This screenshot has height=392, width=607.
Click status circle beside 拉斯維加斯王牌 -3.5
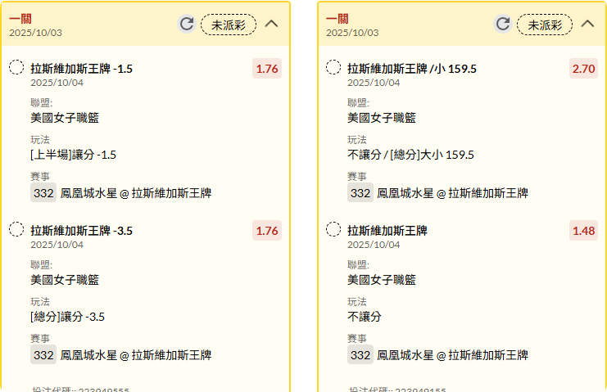(16, 230)
